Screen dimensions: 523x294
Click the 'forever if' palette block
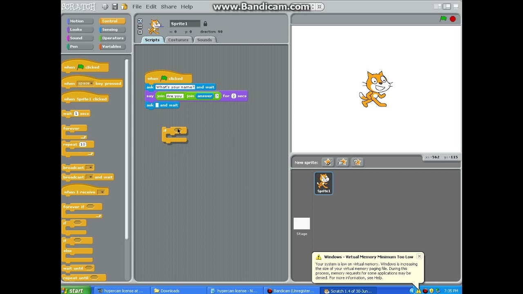click(82, 210)
